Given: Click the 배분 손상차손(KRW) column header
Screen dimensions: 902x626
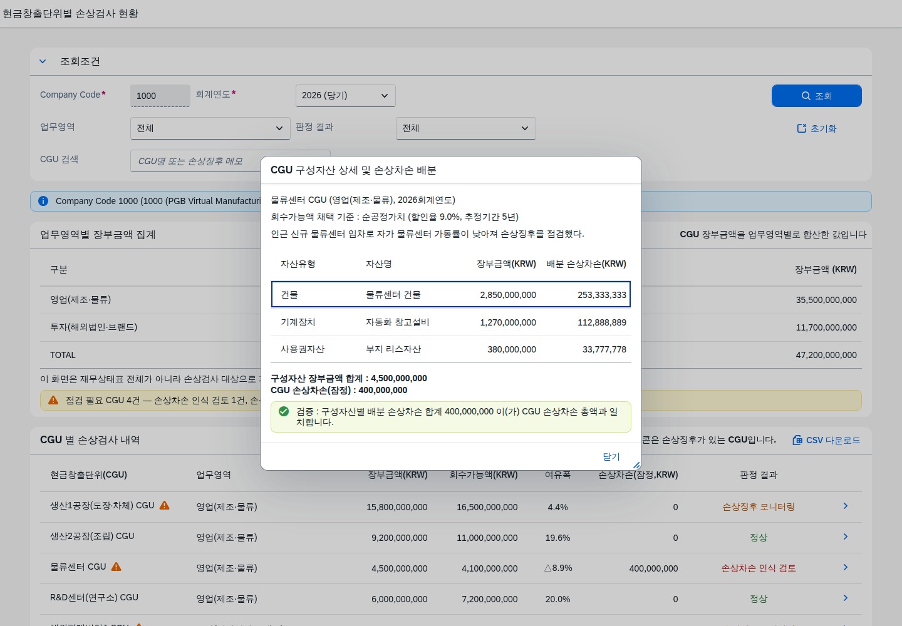Looking at the screenshot, I should coord(586,264).
